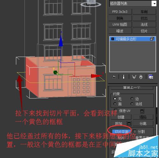159x158 pixels.
Task: Click the 附加 attach button
Action: point(119,123)
